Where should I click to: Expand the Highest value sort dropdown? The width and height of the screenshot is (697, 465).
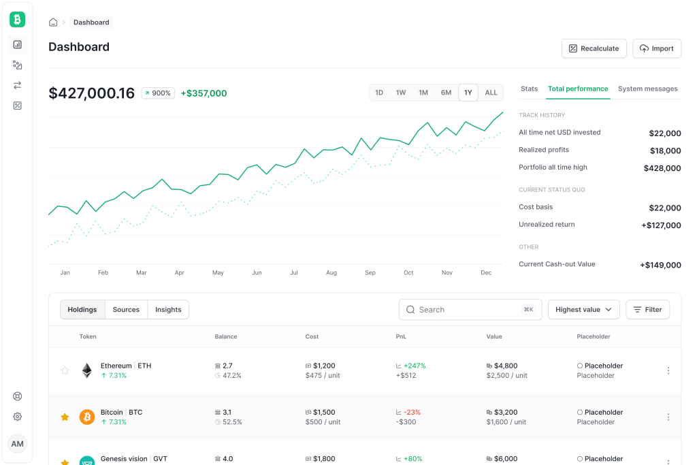pyautogui.click(x=583, y=310)
